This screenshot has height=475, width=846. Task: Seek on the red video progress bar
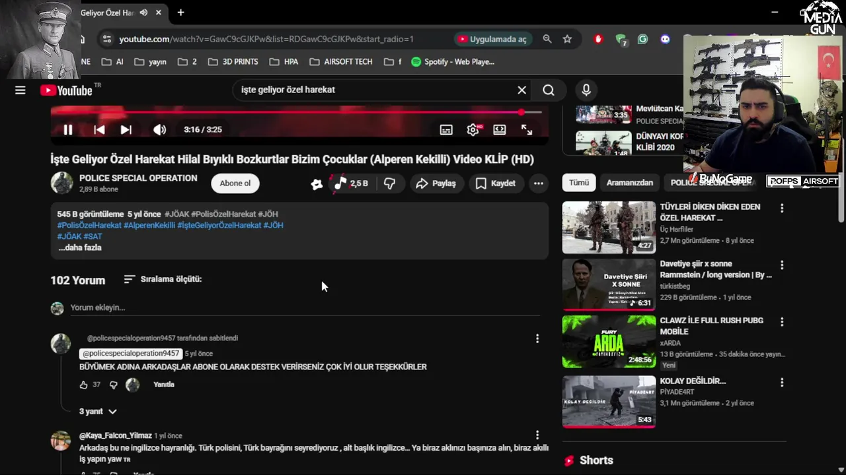tap(296, 112)
